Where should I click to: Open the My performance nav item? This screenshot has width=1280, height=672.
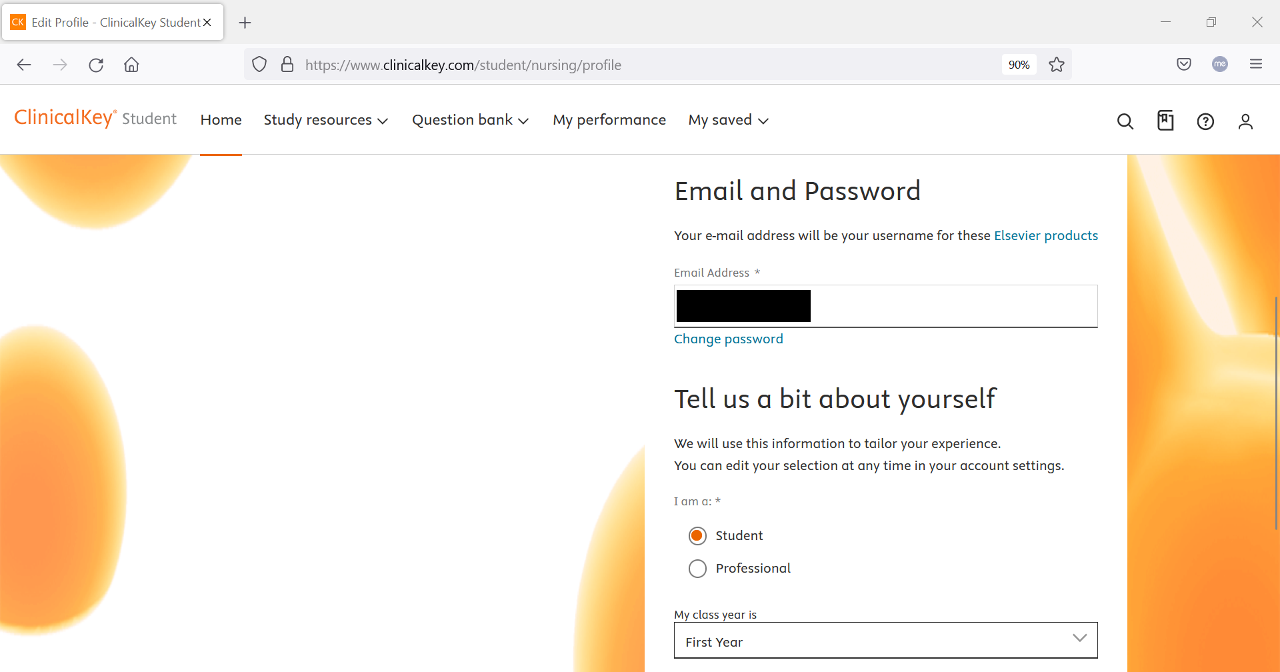tap(609, 120)
